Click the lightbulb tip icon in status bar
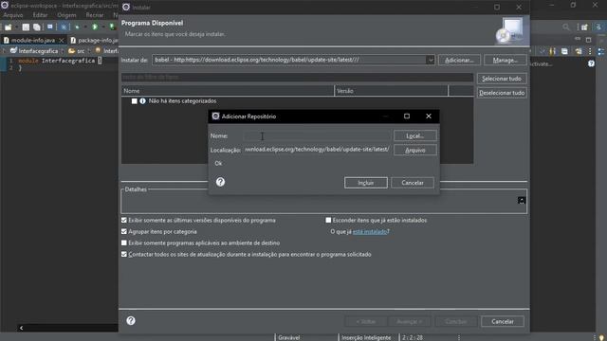The height and width of the screenshot is (341, 607). click(x=601, y=337)
